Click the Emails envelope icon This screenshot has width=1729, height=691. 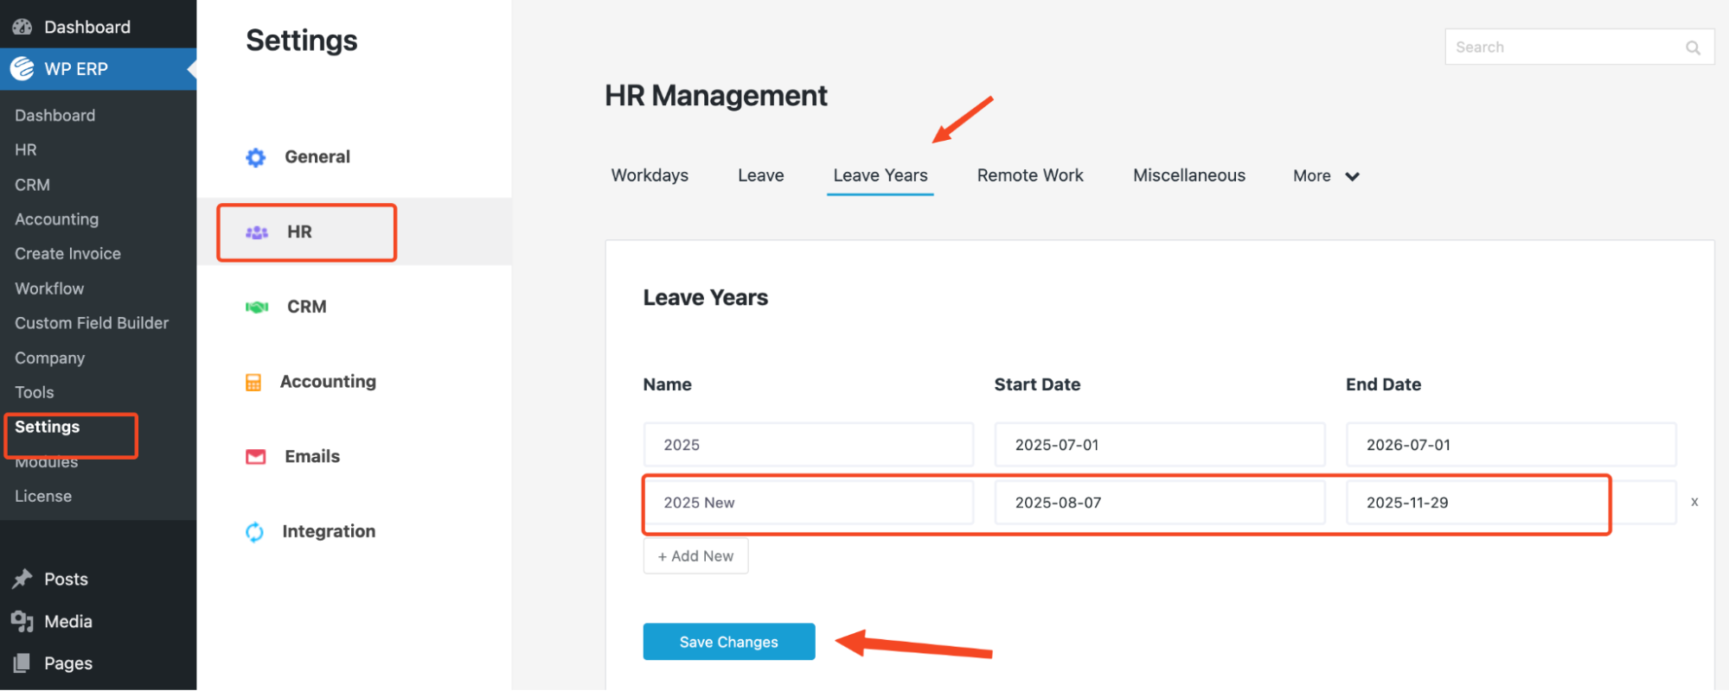coord(256,457)
